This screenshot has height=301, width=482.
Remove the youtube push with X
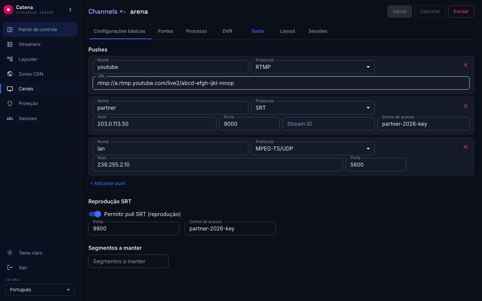[x=466, y=65]
